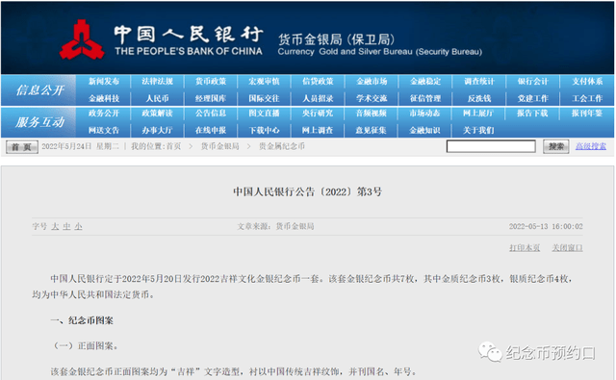The height and width of the screenshot is (380, 616).
Task: Go to 办事大厅 page
Action: [157, 130]
